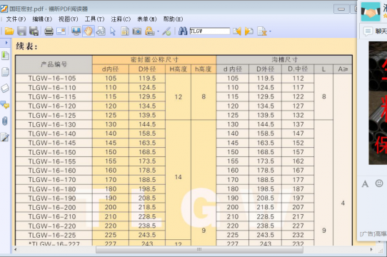This screenshot has width=387, height=257.
Task: Click the search box containing TLGW
Action: pos(210,31)
